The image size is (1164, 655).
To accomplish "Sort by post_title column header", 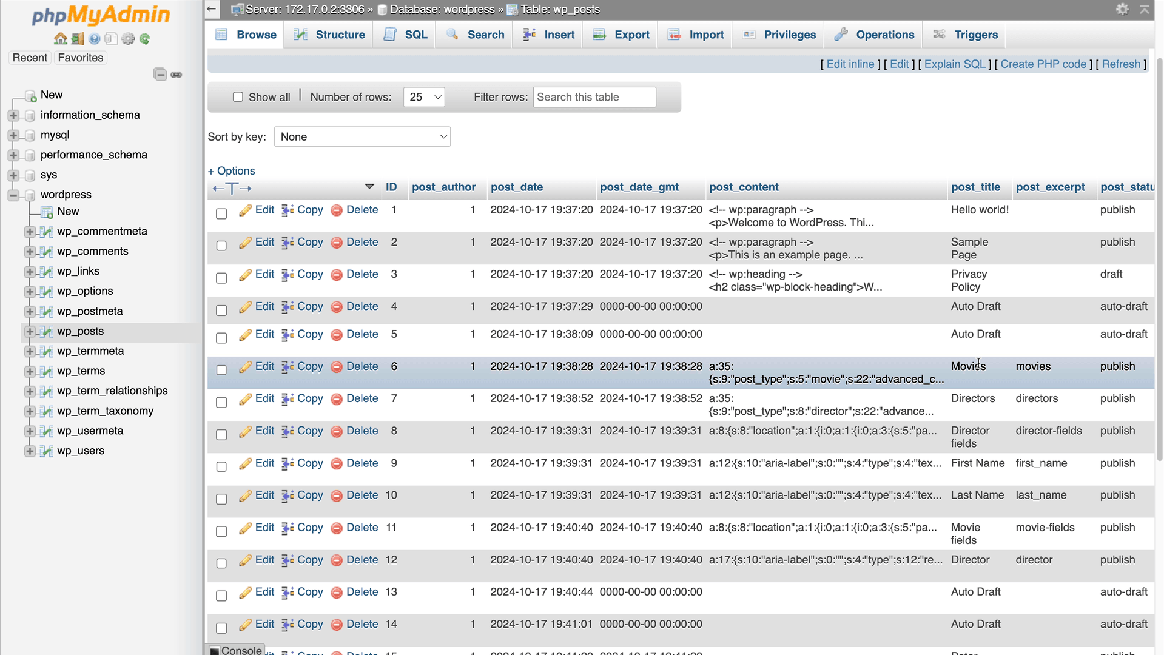I will pos(975,187).
